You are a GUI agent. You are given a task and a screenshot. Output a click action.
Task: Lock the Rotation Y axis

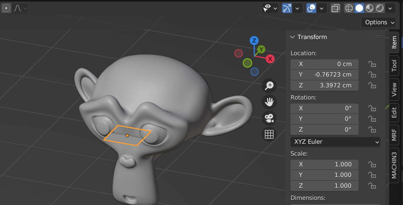(x=372, y=119)
